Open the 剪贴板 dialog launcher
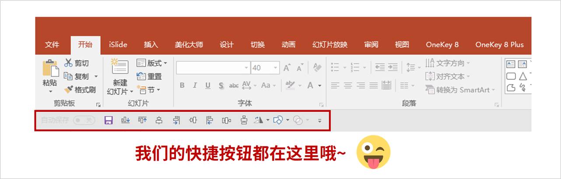 point(98,105)
